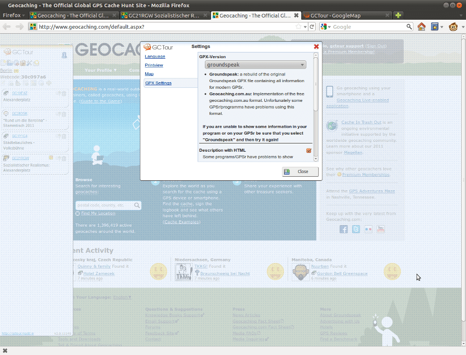This screenshot has height=355, width=466.
Task: Close the add-on bar with X
Action: [5, 351]
